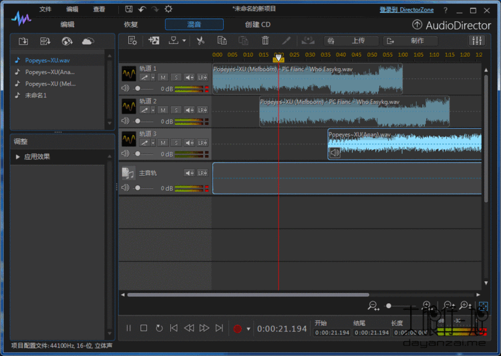
Task: Click the envelope tool icon on 轨道 2
Action: click(145, 110)
